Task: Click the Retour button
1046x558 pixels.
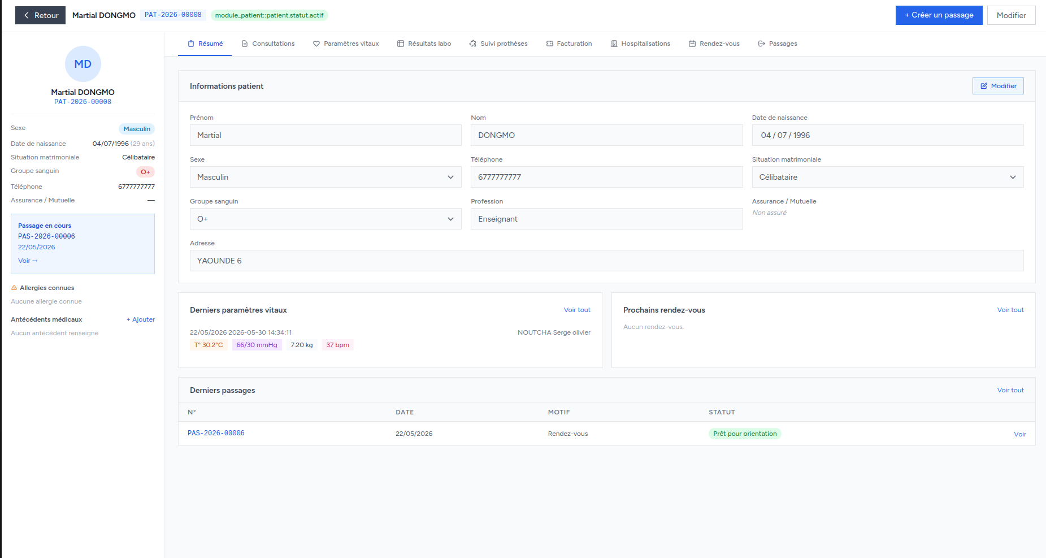Action: coord(41,15)
